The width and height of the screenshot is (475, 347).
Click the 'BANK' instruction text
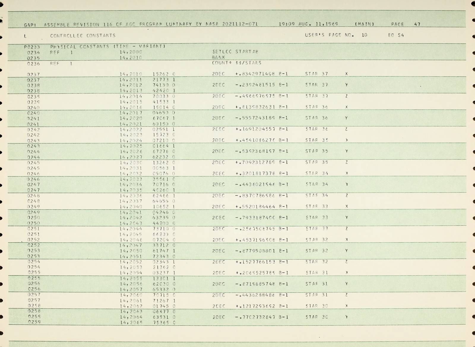pos(218,57)
